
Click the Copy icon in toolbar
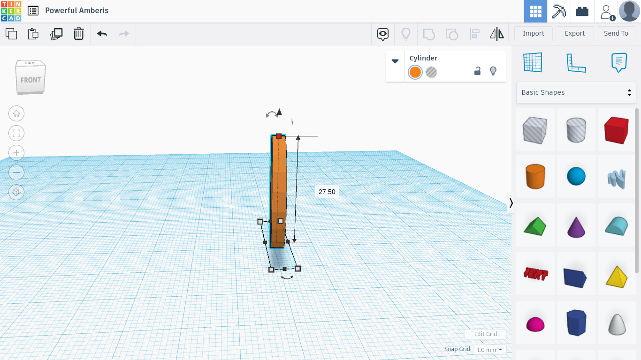point(11,34)
